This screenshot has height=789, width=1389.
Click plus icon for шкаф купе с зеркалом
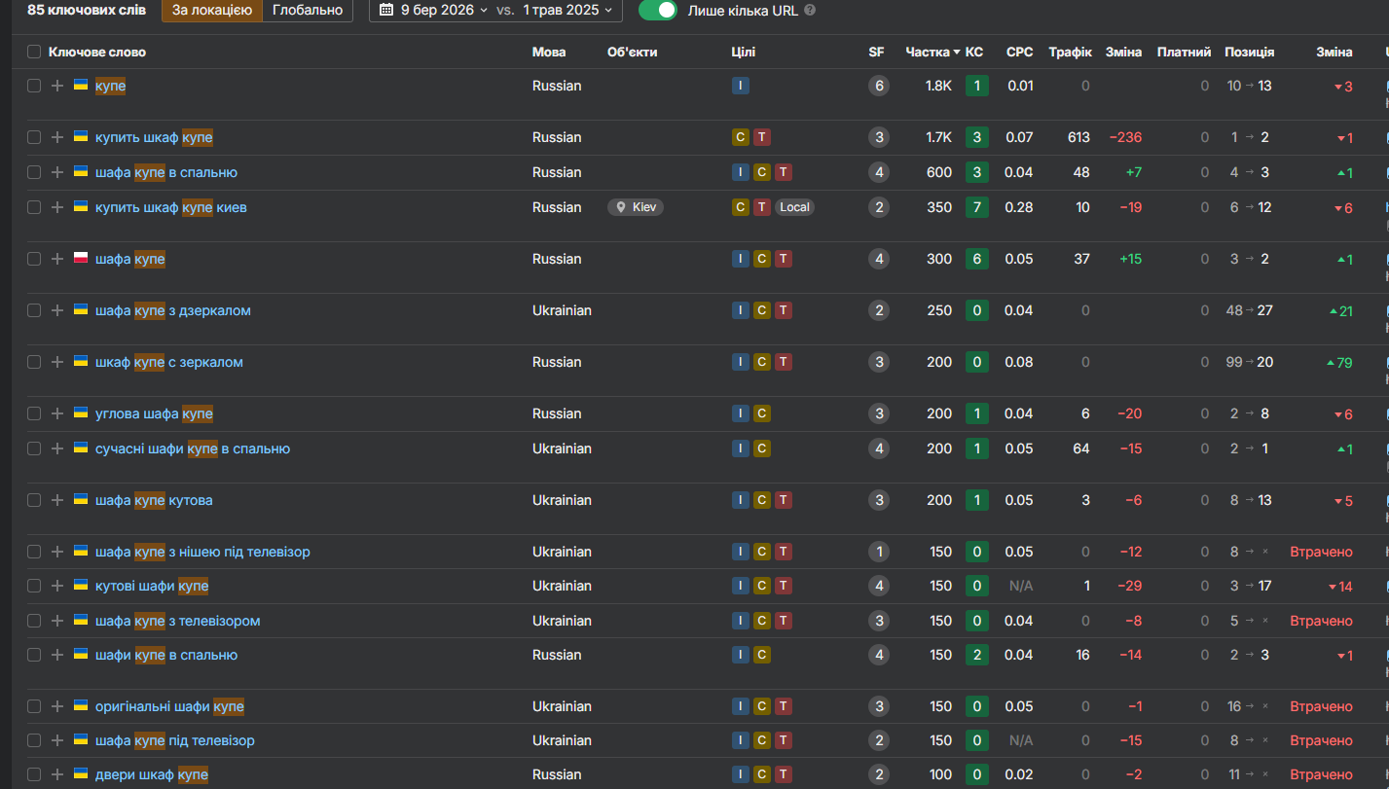click(x=56, y=362)
